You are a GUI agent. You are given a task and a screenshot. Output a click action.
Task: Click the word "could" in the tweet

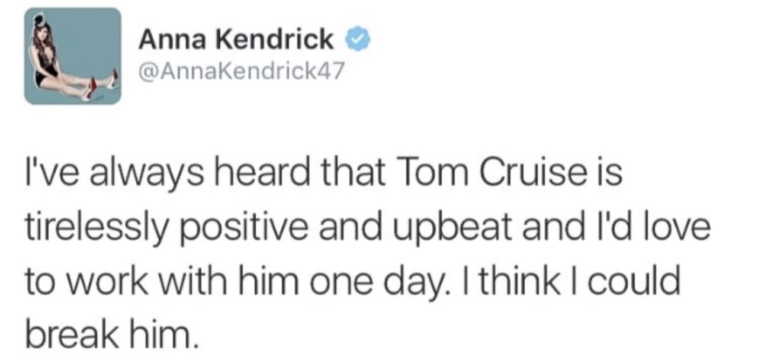(x=638, y=281)
